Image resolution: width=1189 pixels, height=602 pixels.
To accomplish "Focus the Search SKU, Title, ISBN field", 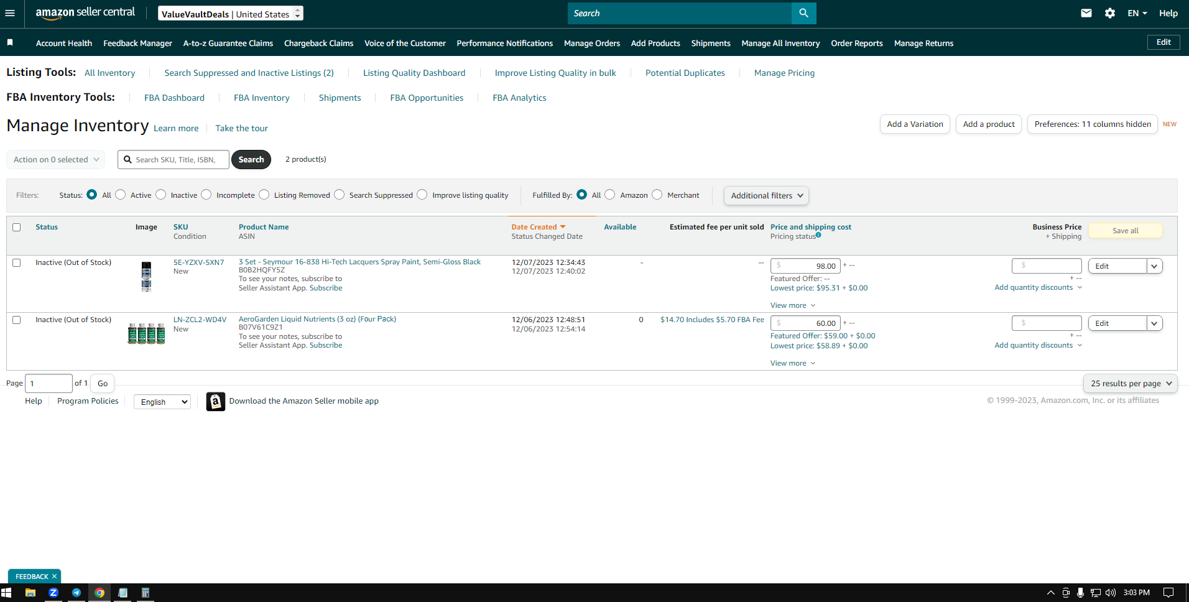I will (173, 159).
